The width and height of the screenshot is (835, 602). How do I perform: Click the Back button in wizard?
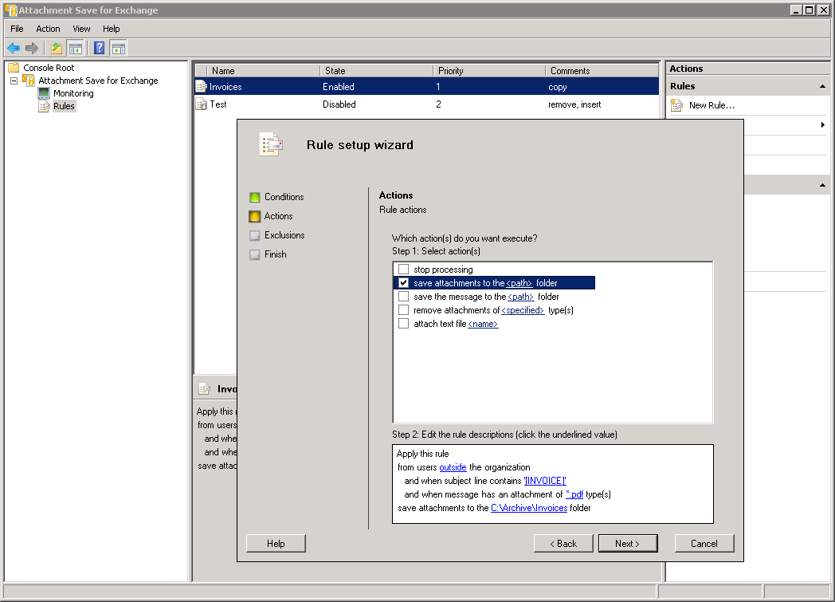click(x=563, y=544)
